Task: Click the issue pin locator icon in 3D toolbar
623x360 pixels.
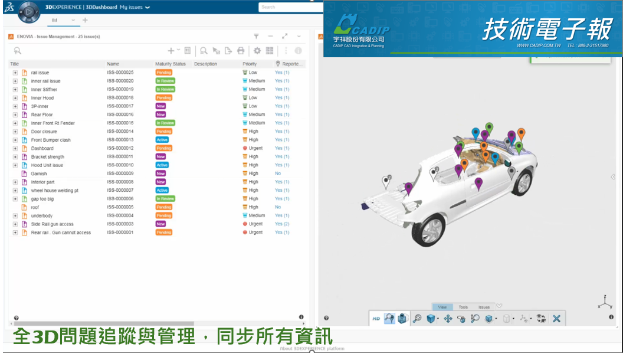Action: [389, 318]
